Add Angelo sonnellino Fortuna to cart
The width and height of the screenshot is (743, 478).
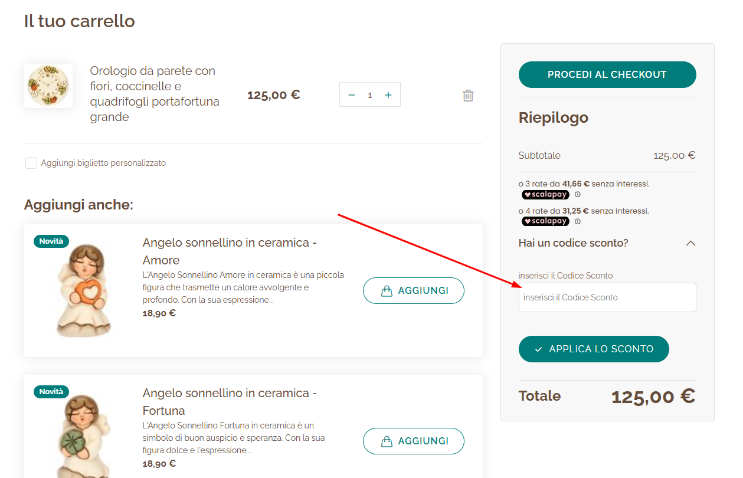click(x=413, y=441)
